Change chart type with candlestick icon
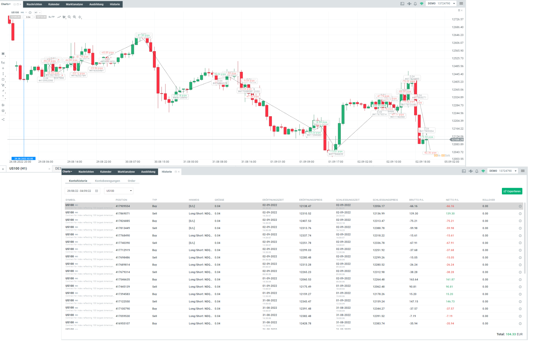Viewport: 533px width, 344px height. 64,17
